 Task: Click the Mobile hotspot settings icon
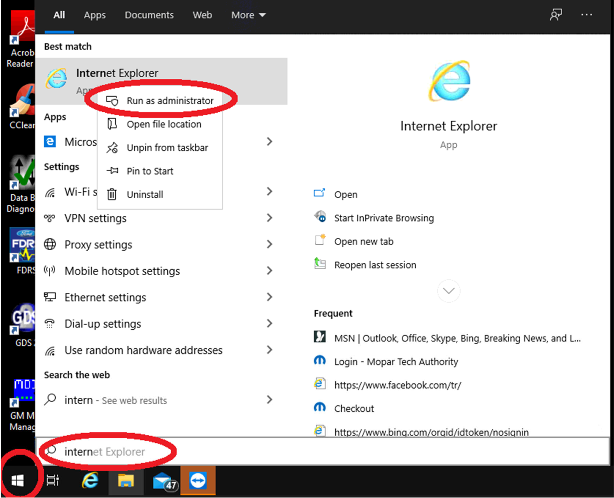point(50,271)
